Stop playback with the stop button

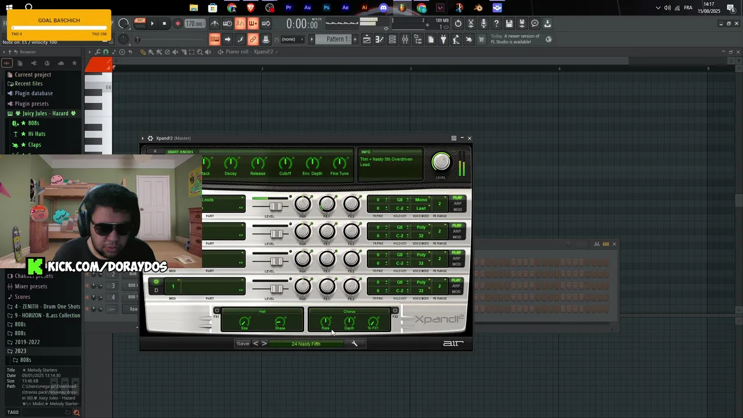tap(164, 24)
